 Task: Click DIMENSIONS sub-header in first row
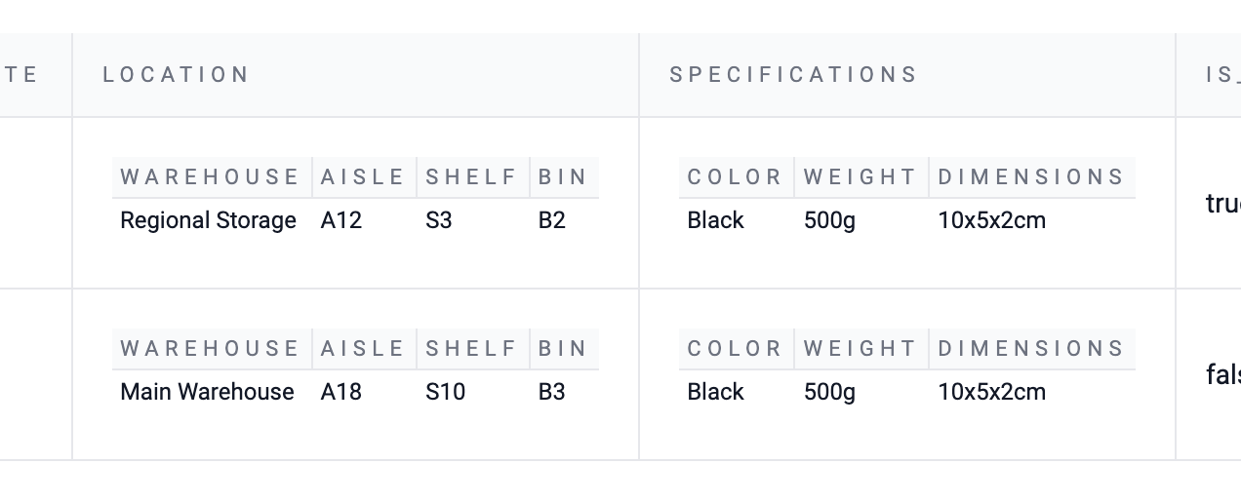[x=1031, y=177]
